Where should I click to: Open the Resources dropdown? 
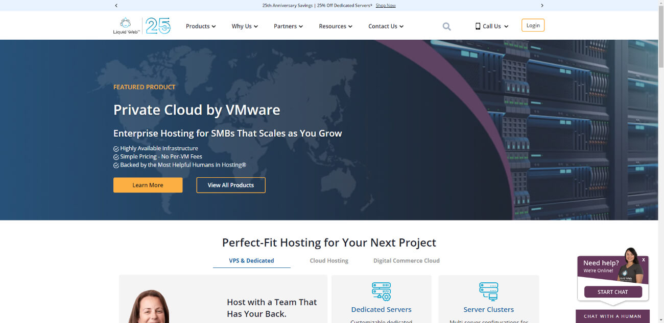click(x=336, y=26)
